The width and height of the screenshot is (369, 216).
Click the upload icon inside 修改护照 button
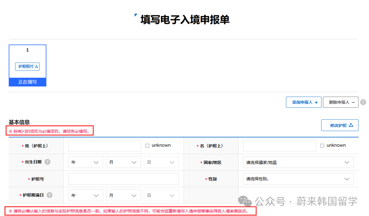pos(351,125)
